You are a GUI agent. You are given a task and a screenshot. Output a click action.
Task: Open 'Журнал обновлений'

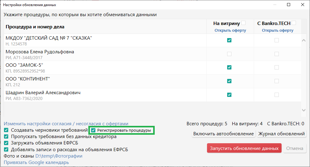tap(281, 134)
